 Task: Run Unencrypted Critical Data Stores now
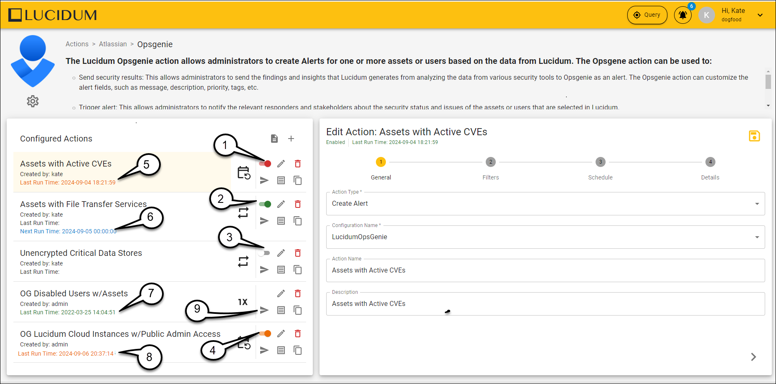[264, 270]
